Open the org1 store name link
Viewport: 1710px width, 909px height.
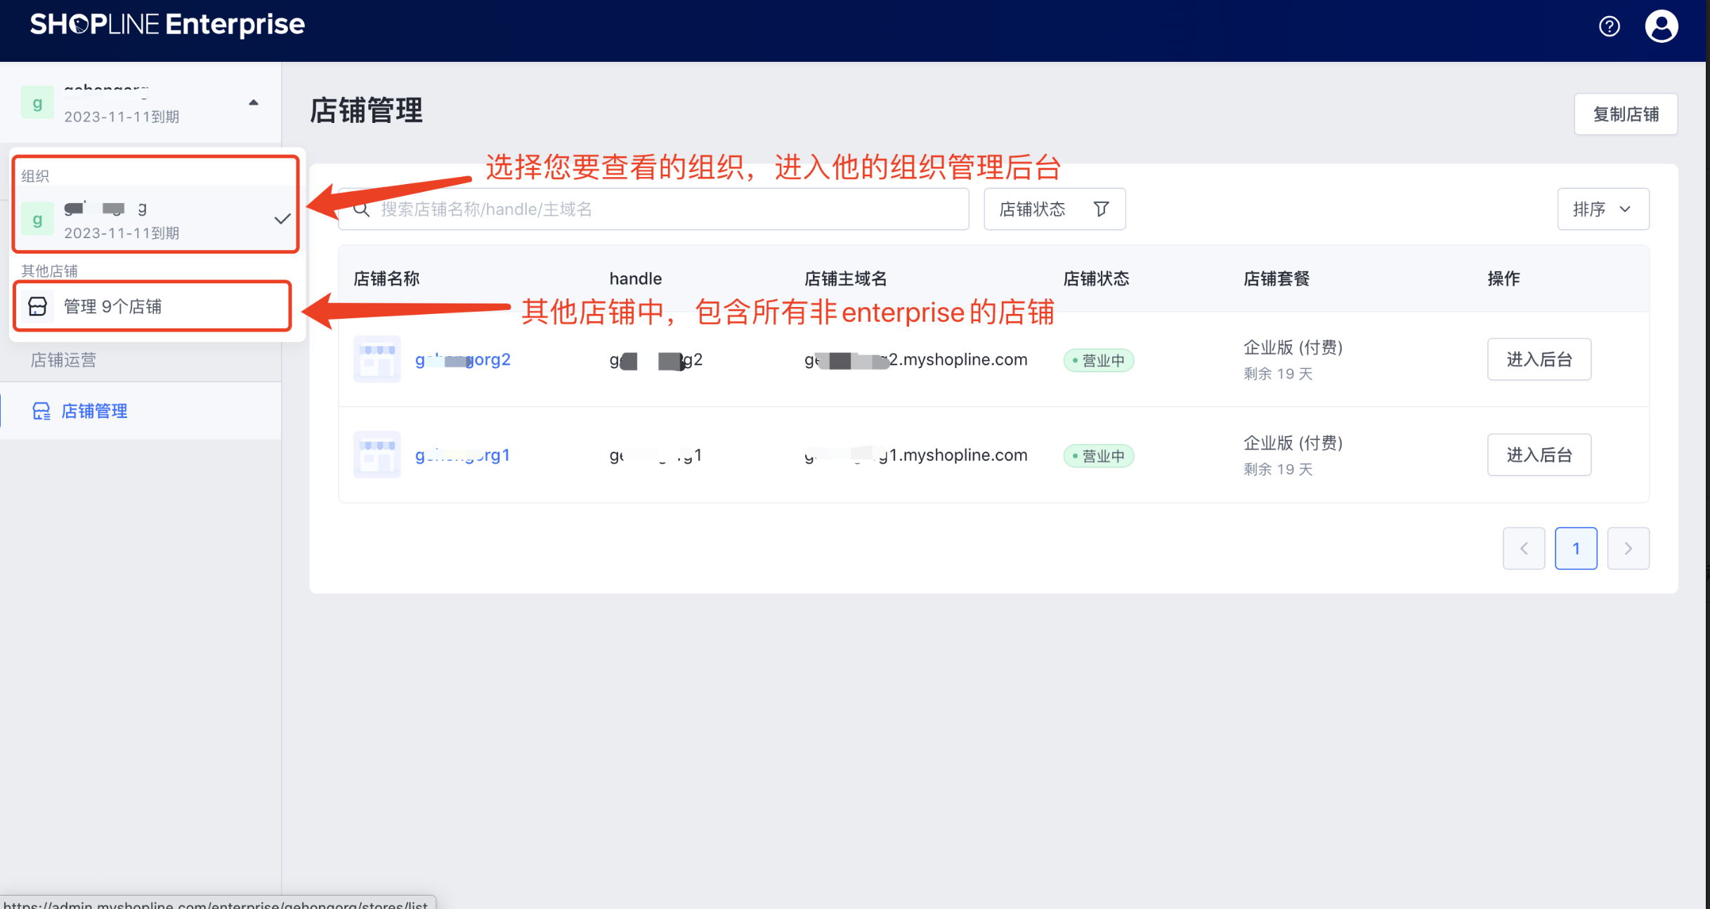tap(462, 454)
